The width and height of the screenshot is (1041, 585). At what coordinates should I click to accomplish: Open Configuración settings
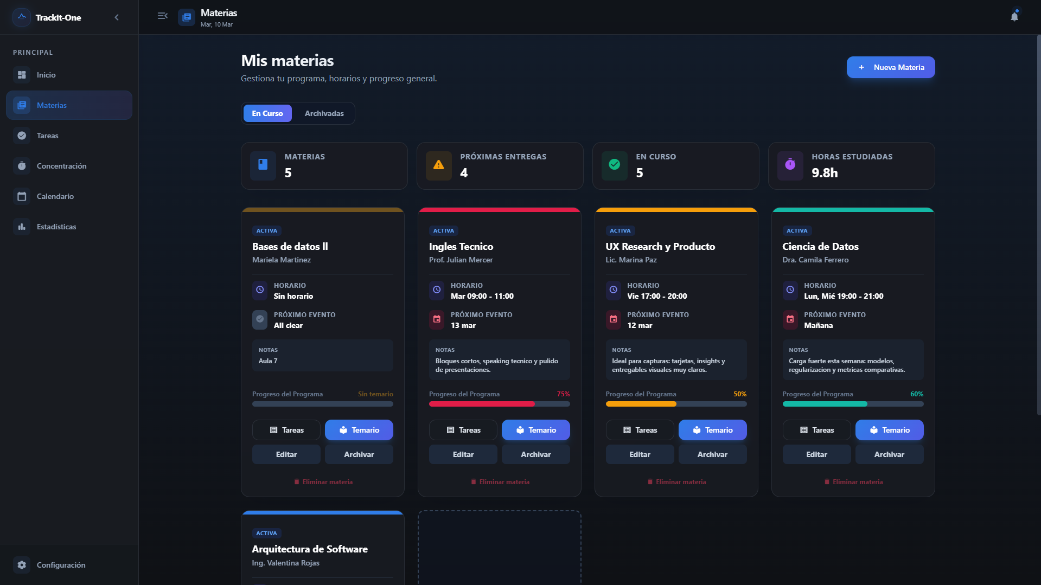pos(69,565)
